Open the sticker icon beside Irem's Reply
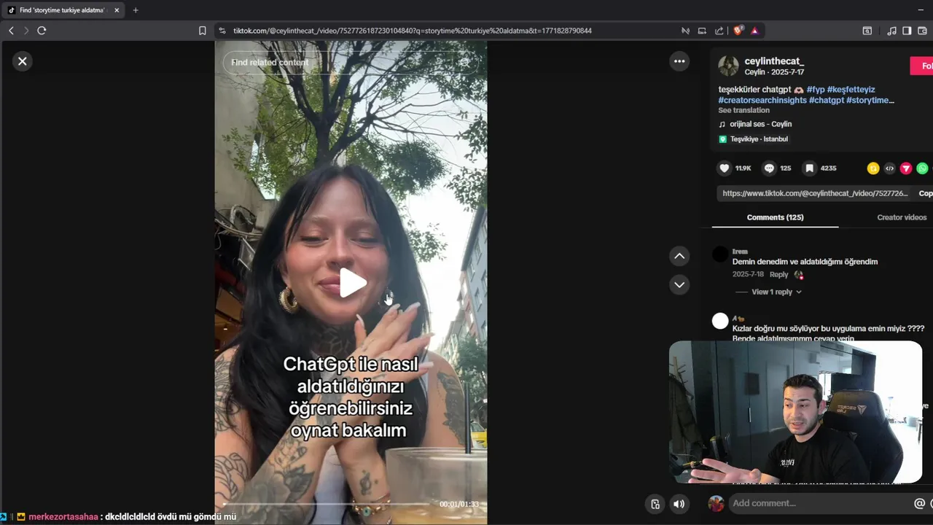 [799, 275]
